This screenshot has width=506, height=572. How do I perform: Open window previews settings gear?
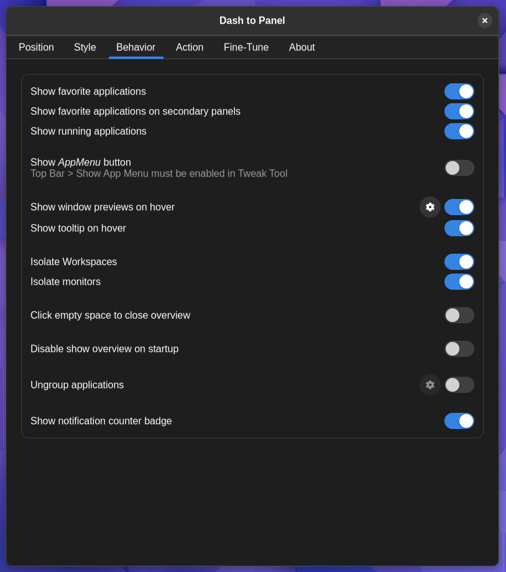430,207
